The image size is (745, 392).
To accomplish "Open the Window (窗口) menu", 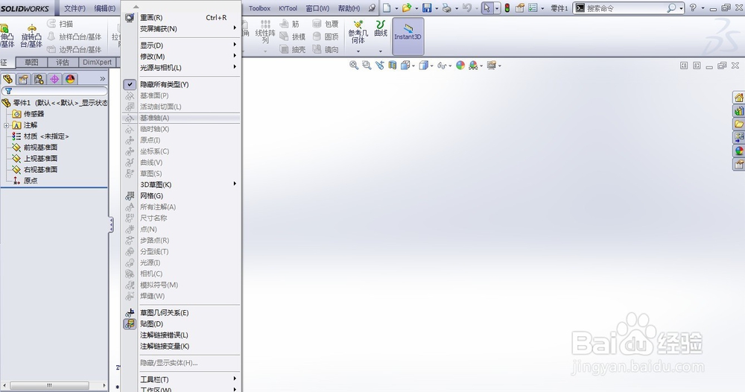I will point(317,8).
